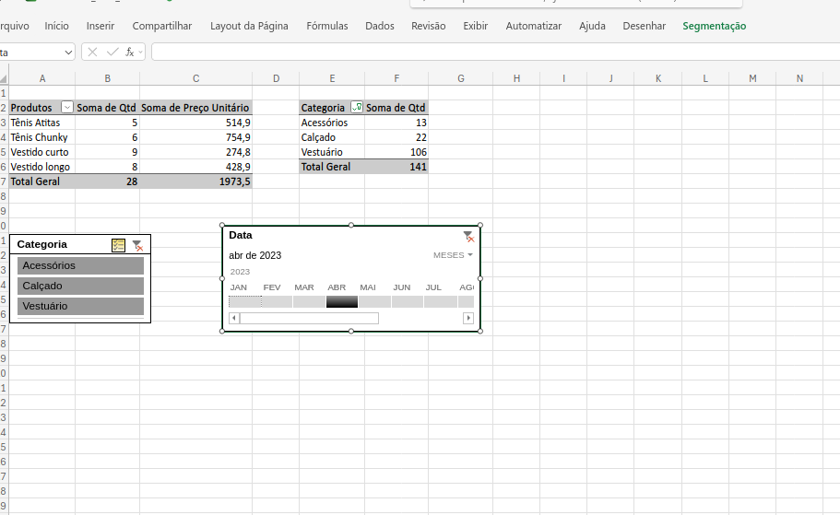This screenshot has width=840, height=515.
Task: Select FEV month on timeline
Action: click(x=277, y=301)
